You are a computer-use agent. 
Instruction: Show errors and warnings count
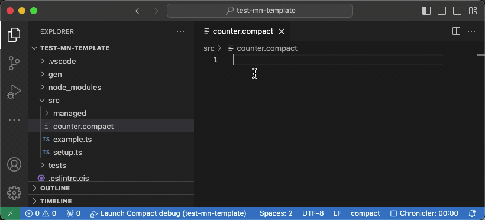pos(41,213)
